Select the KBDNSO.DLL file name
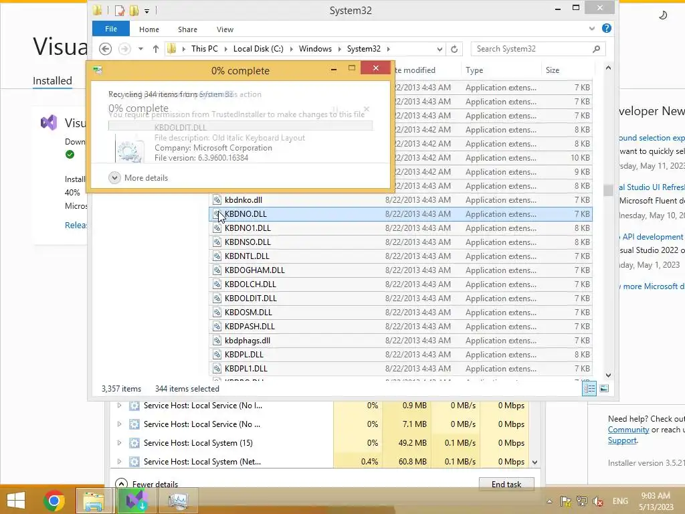685x514 pixels. click(x=248, y=242)
